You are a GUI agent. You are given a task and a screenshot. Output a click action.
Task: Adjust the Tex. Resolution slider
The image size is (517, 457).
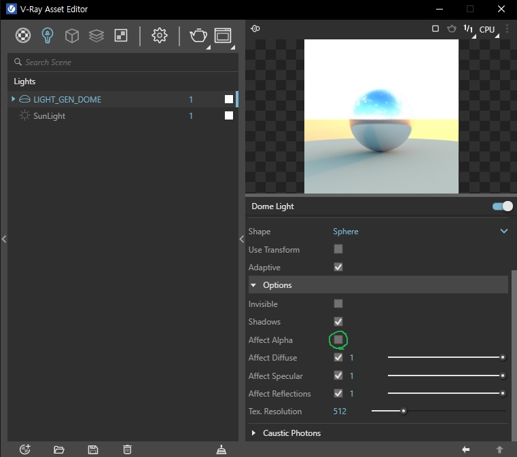point(404,411)
